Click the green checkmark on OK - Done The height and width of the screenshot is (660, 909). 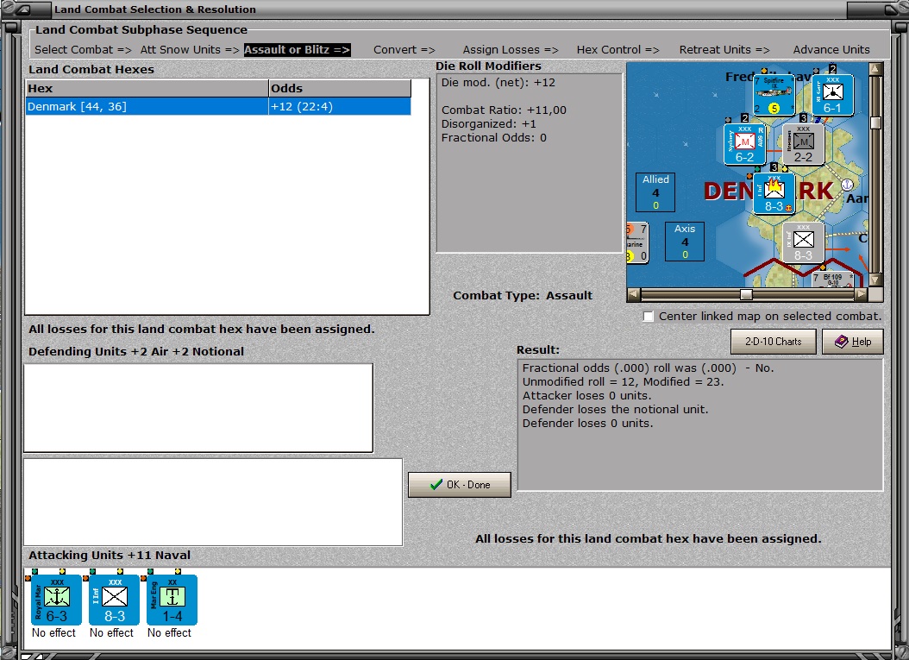[x=436, y=484]
